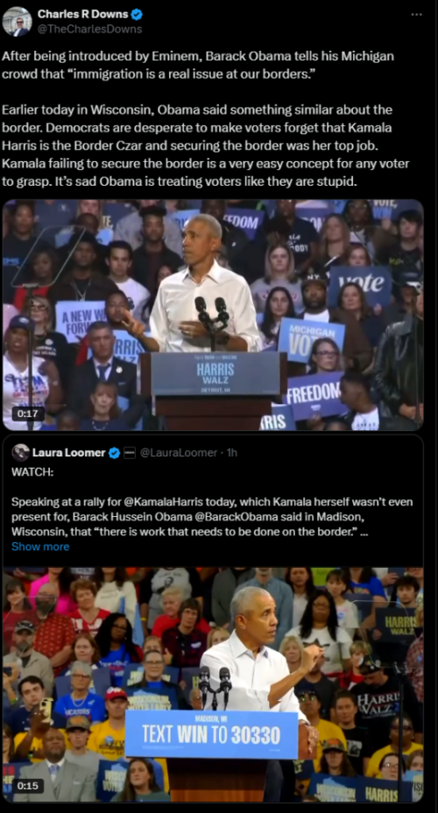Viewport: 438px width, 813px height.
Task: Play the Detroit Obama rally video
Action: point(213,315)
